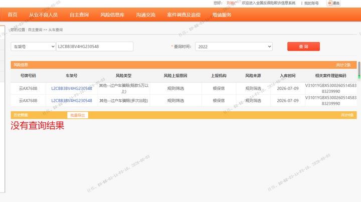Click 其他--过户车骗赔(多次出险) cell
The image size is (361, 202).
[x=124, y=101]
